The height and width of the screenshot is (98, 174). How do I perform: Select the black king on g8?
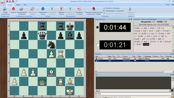pos(70,26)
